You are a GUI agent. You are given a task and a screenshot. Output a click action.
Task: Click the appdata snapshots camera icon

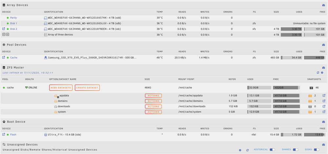310,96
